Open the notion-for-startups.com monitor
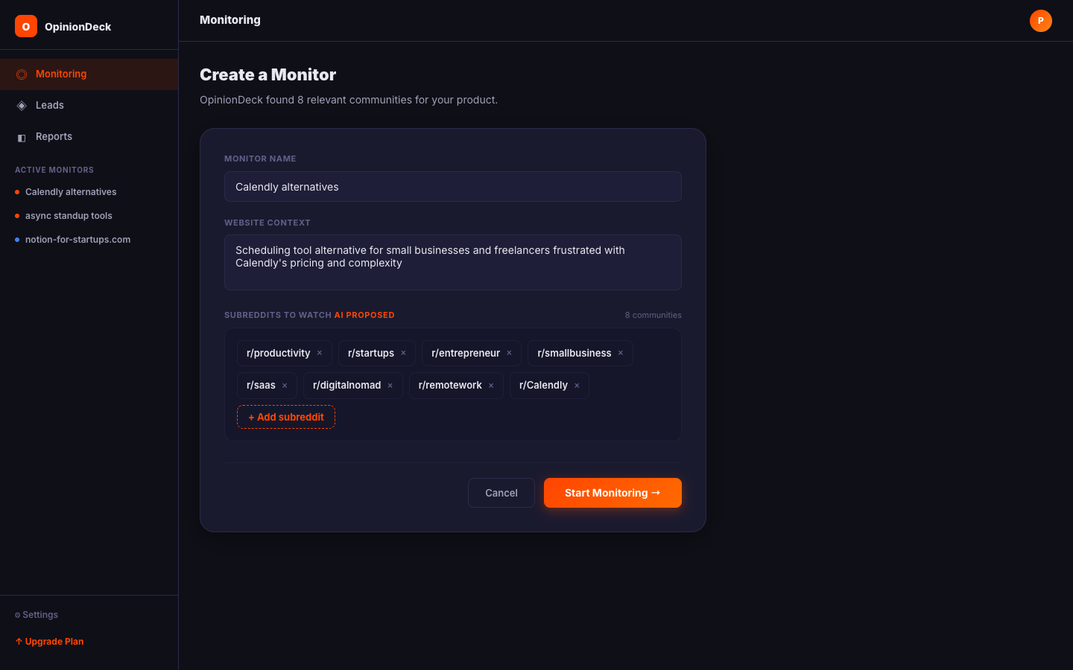Screen dimensions: 1073x670 [x=77, y=239]
